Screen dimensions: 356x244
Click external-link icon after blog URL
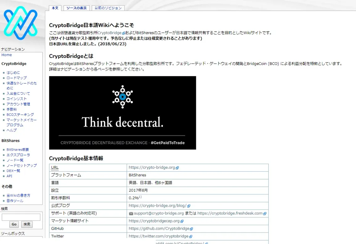[x=189, y=206]
